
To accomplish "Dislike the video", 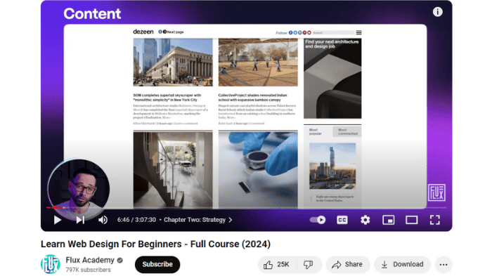I will [309, 264].
